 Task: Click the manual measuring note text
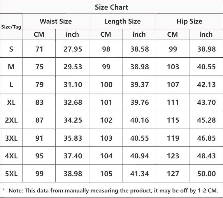113,190
